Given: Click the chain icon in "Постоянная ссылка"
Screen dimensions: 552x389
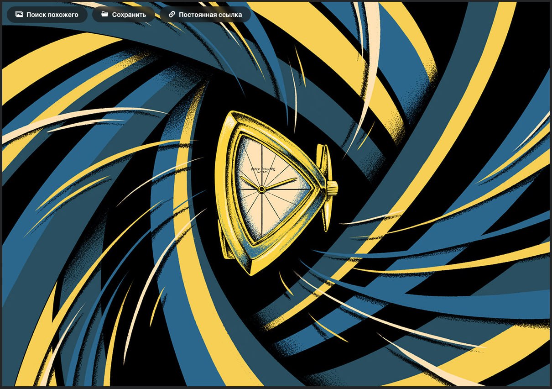Looking at the screenshot, I should (172, 15).
